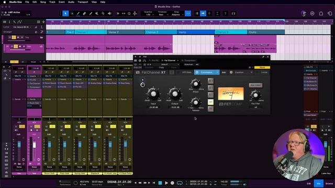Select the Split tool
Viewport: 335px width, 188px height.
[78, 14]
